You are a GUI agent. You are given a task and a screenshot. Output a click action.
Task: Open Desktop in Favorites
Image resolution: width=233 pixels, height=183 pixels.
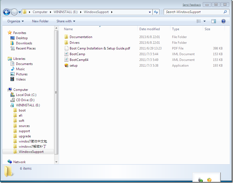22,38
